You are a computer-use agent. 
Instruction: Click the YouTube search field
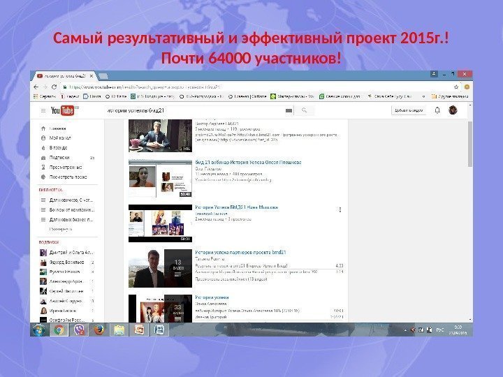[x=194, y=110]
